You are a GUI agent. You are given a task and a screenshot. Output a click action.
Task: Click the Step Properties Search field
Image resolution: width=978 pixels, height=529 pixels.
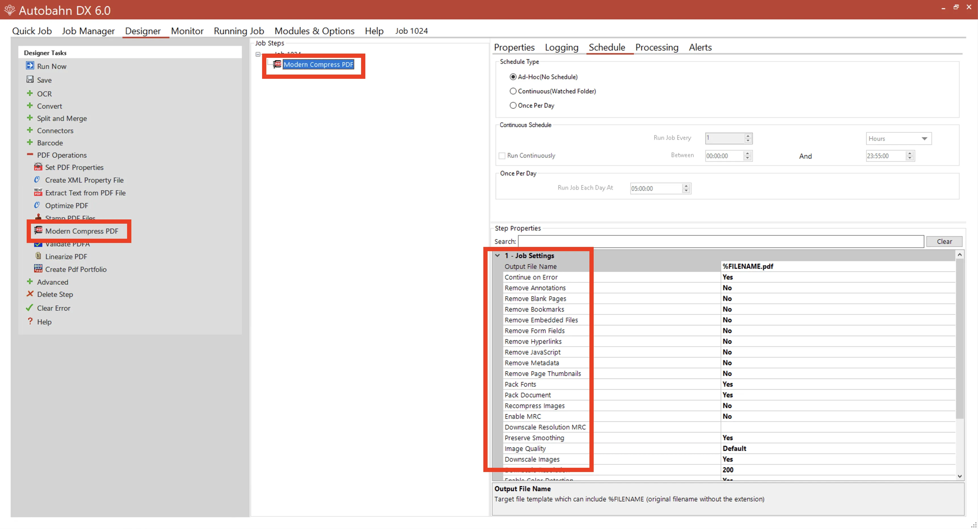(x=720, y=241)
